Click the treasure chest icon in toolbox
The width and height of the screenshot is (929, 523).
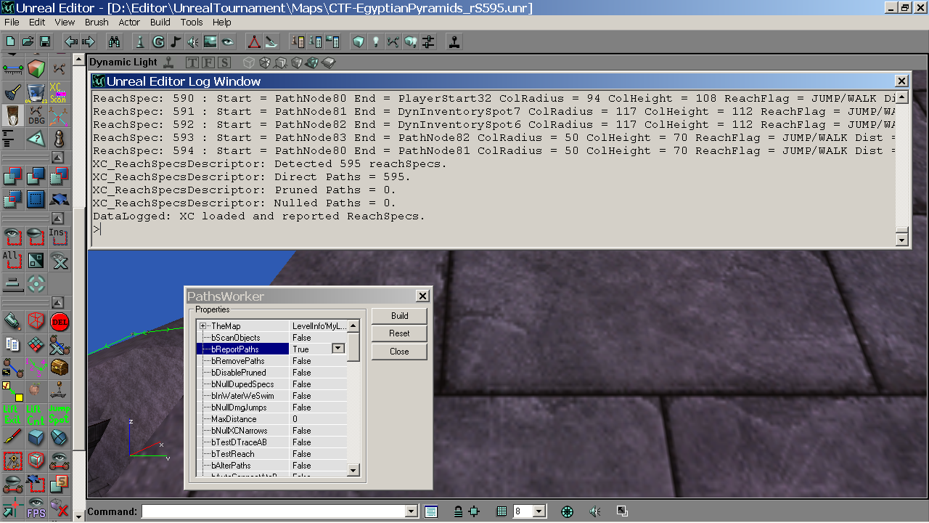[59, 368]
